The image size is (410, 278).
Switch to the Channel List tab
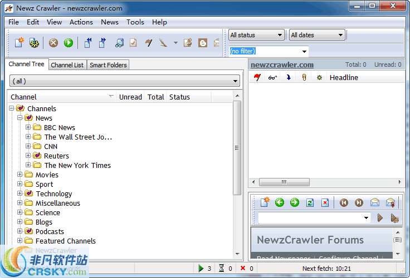click(x=67, y=65)
